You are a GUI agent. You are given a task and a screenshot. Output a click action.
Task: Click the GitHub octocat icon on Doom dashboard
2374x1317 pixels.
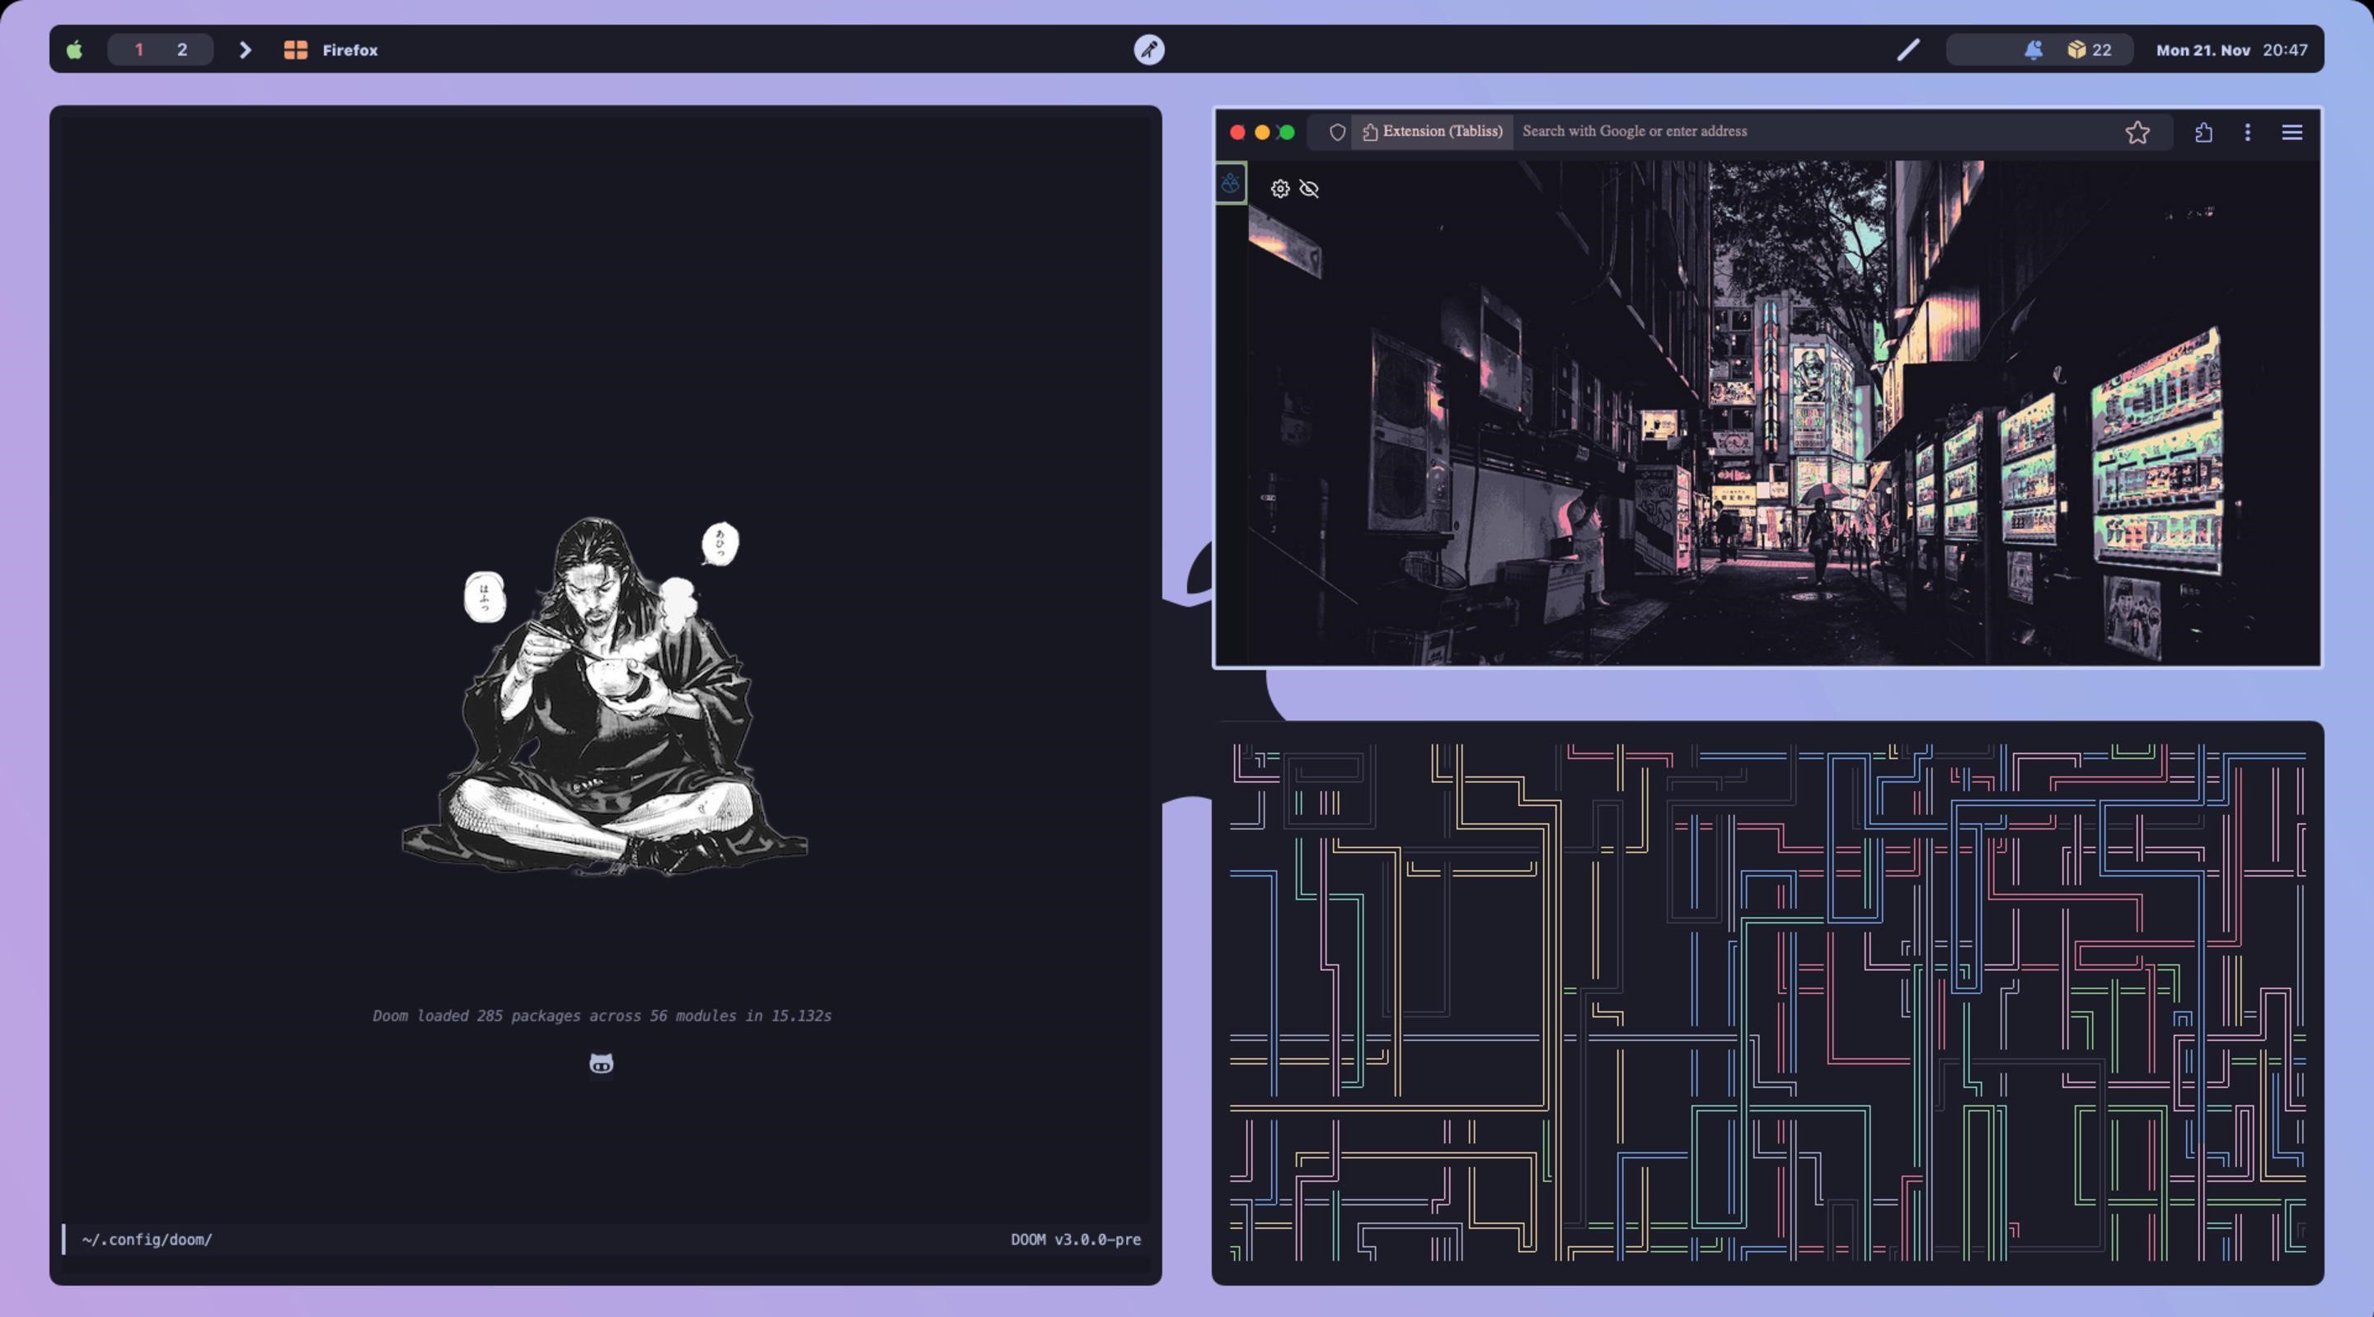tap(601, 1063)
